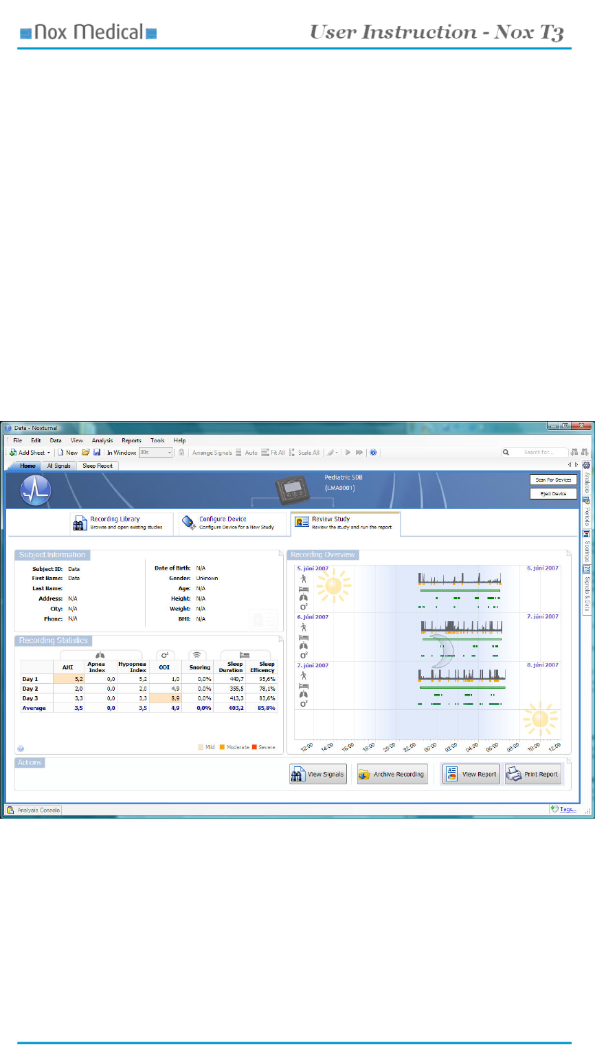Click the View Signals button
This screenshot has width=595, height=1045.
click(x=318, y=774)
